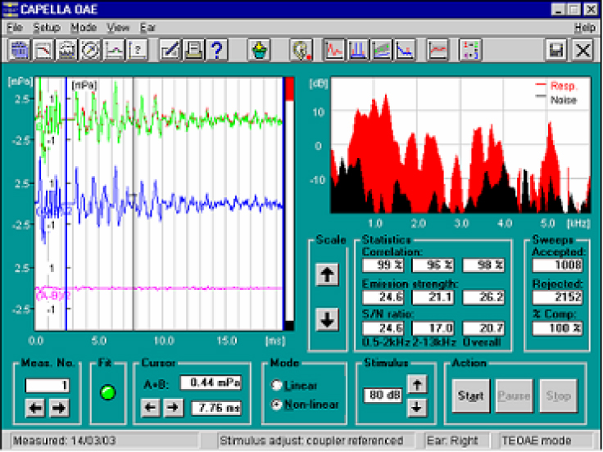Click the overall correlation value 98 %
Viewport: 603px width, 452px height.
[x=483, y=265]
